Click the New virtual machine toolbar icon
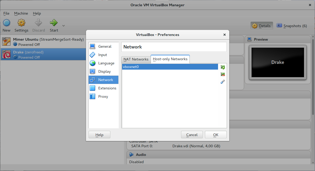Image resolution: width=315 pixels, height=171 pixels. pyautogui.click(x=6, y=23)
